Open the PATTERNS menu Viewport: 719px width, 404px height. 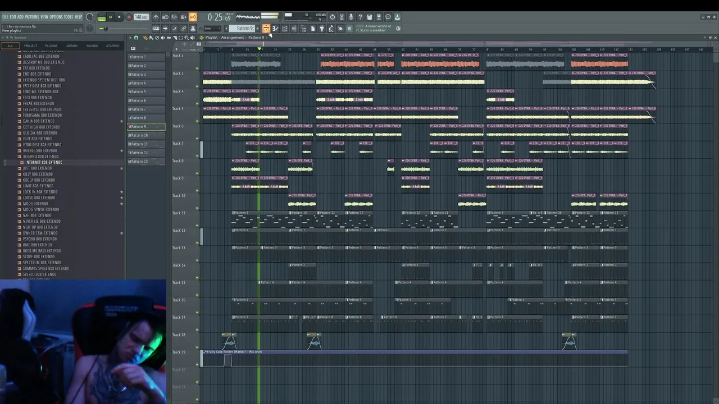click(32, 17)
